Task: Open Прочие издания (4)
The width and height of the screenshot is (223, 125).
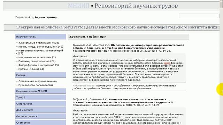Action: coord(31,69)
